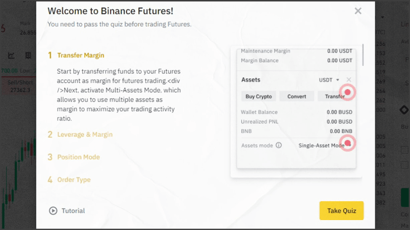Click the Convert button

[297, 97]
